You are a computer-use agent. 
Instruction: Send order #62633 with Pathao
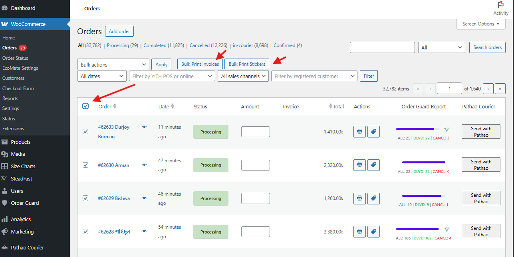tap(480, 131)
